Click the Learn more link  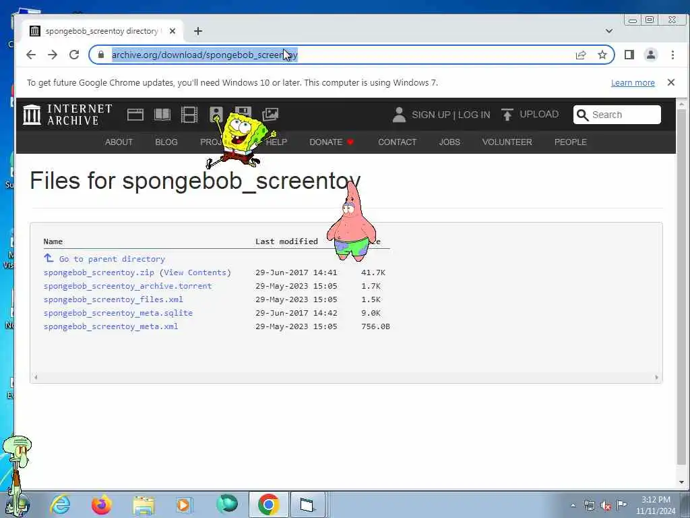tap(633, 82)
